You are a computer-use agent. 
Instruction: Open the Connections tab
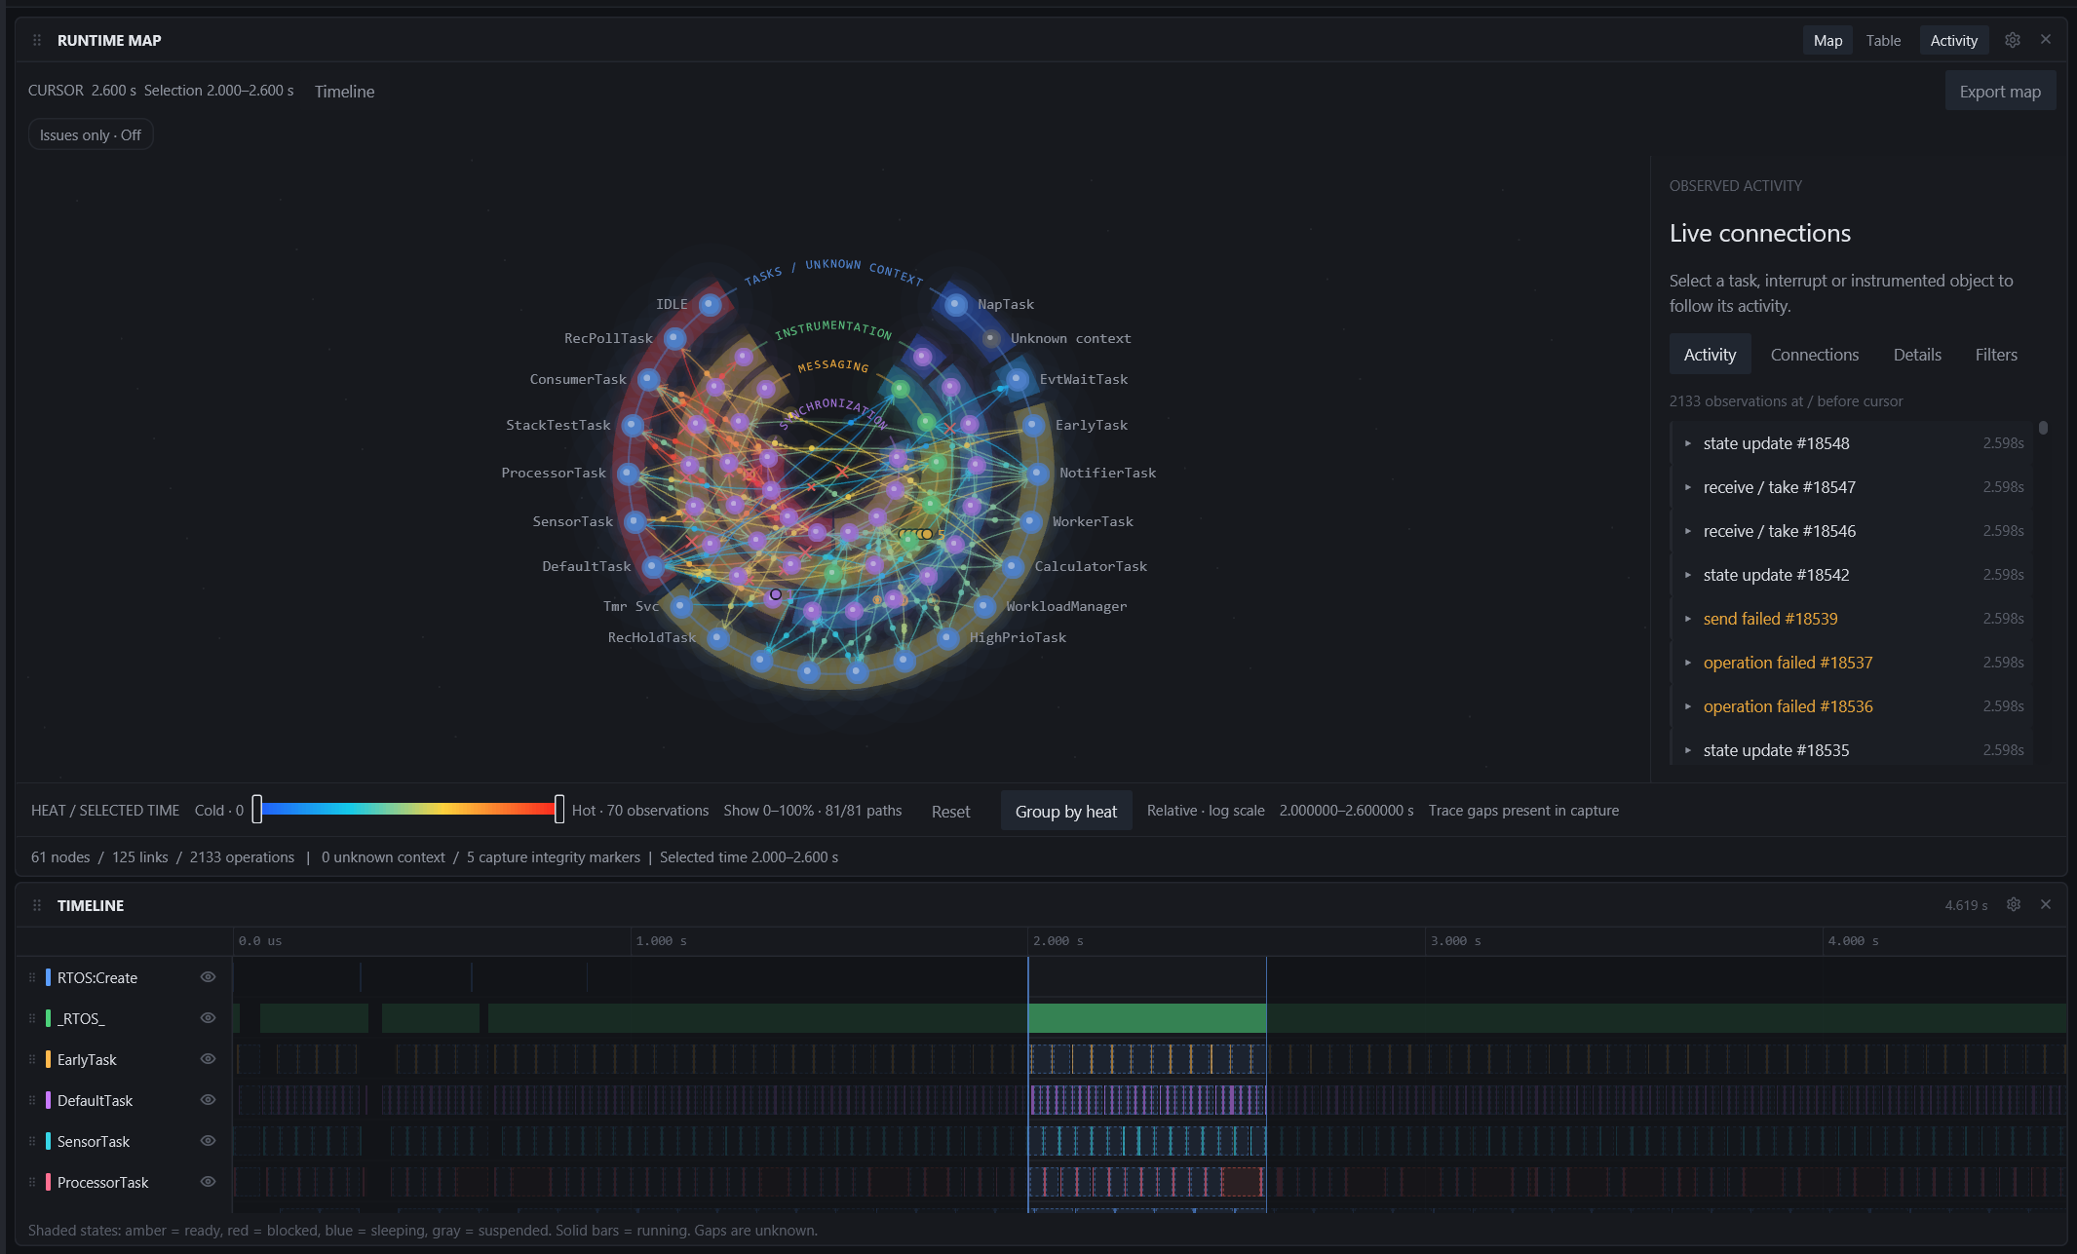[x=1814, y=355]
